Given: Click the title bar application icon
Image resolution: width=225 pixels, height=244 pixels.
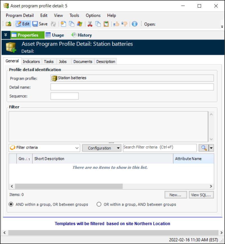Looking at the screenshot, I should click(6, 6).
